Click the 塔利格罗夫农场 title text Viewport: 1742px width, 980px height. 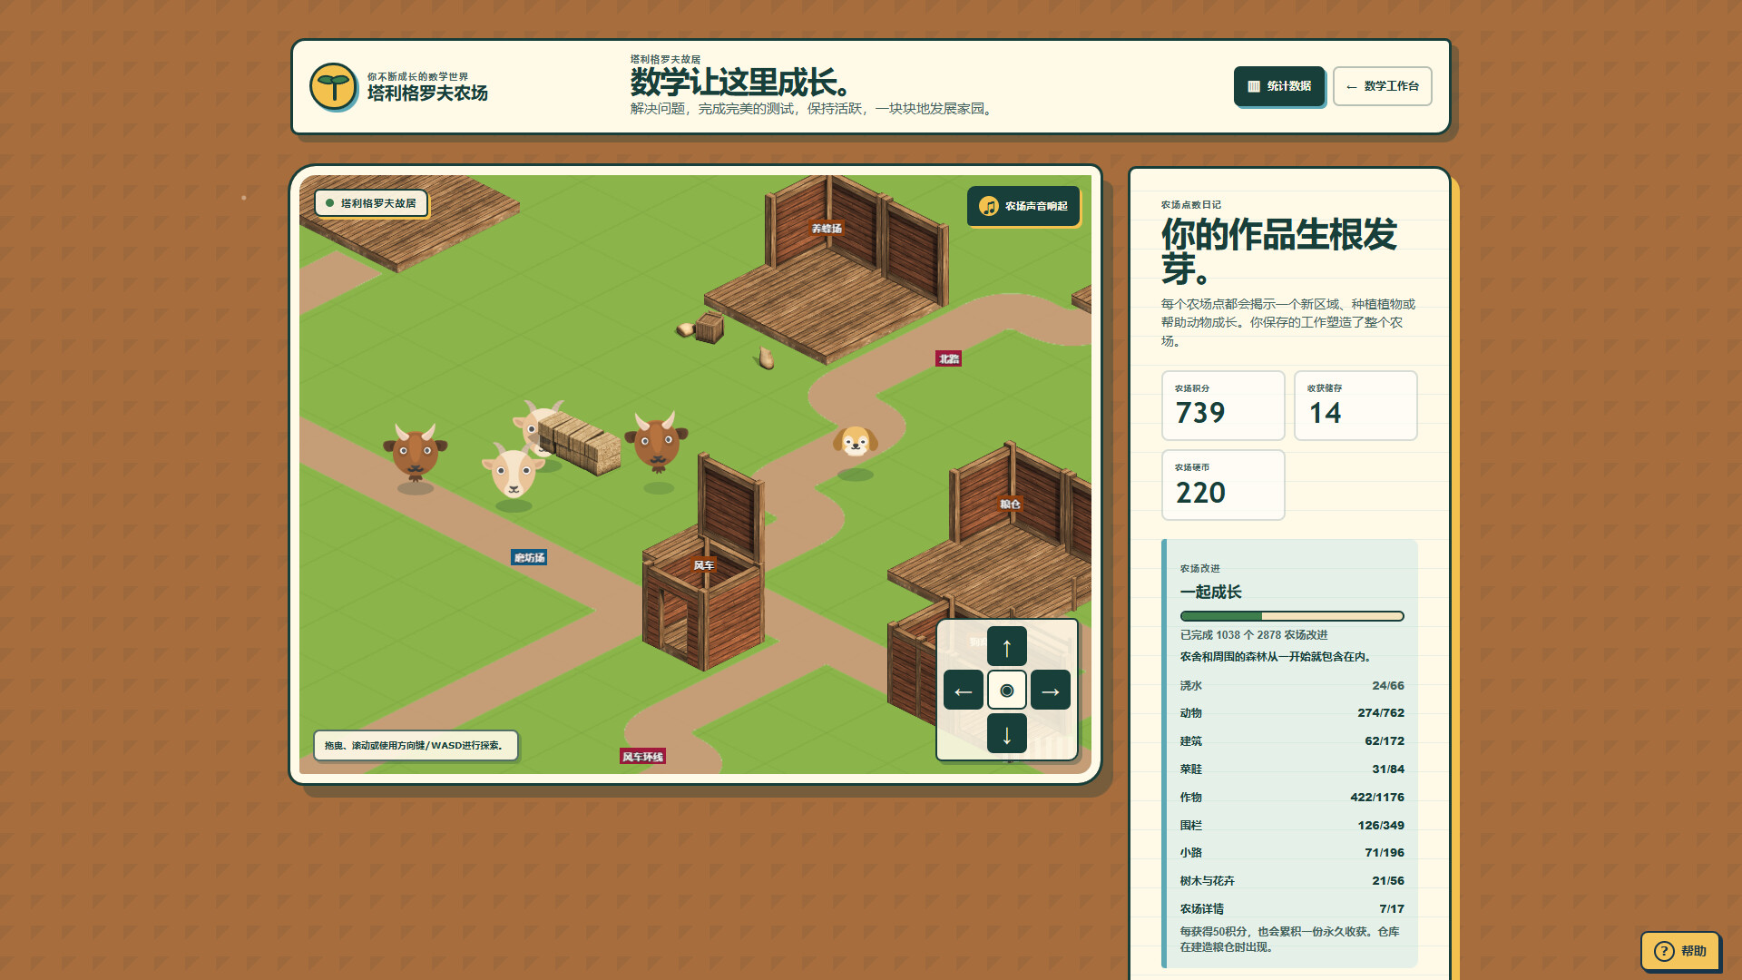(427, 93)
